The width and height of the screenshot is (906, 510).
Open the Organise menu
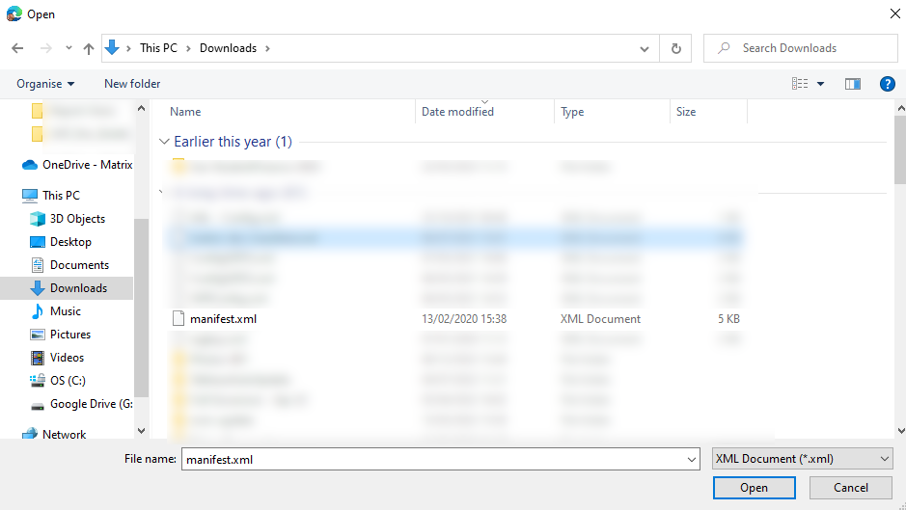coord(45,84)
